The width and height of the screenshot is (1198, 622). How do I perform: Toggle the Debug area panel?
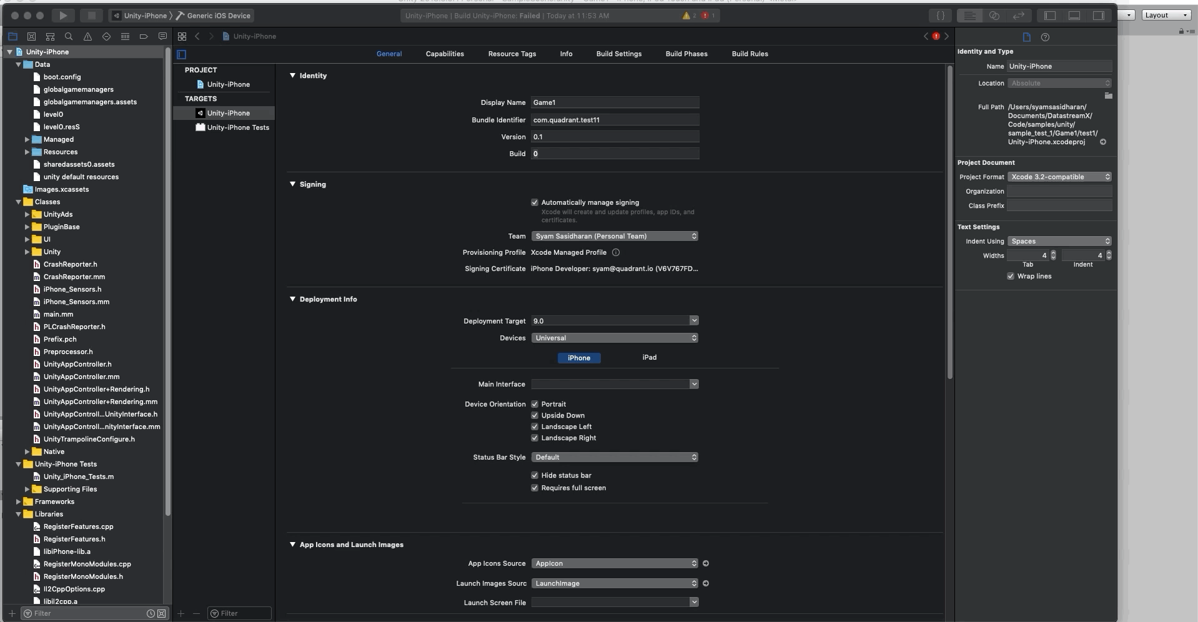(x=1074, y=16)
